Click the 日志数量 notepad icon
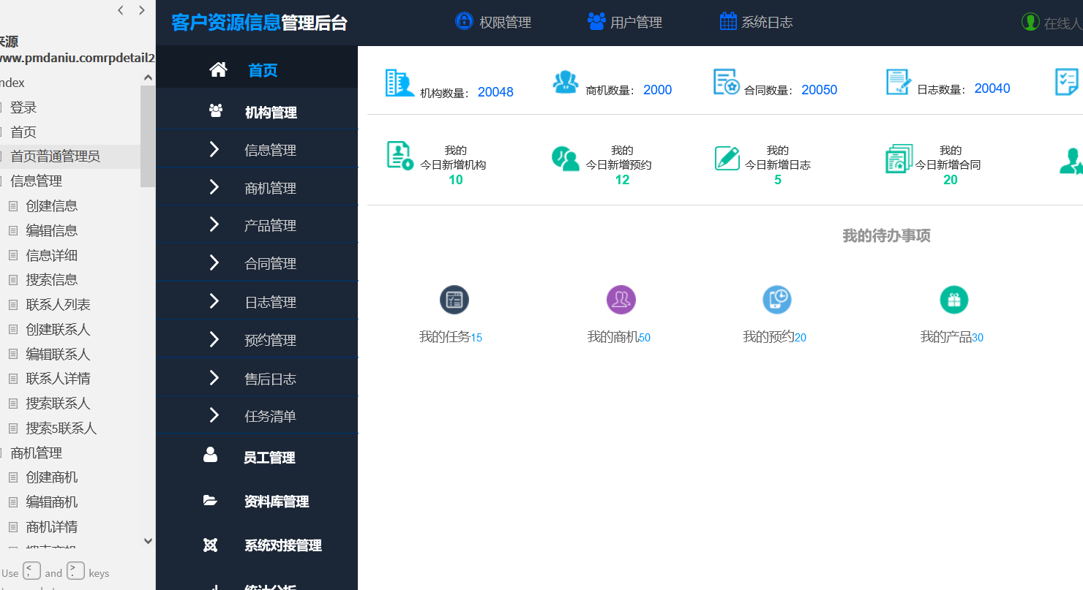 (x=899, y=83)
